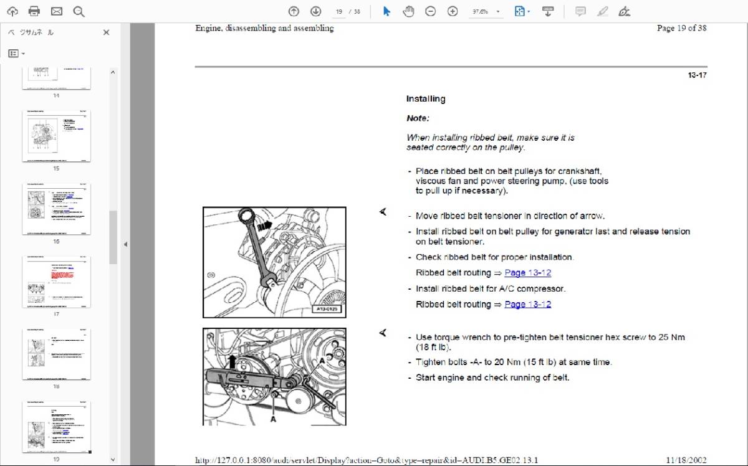Expand thumbnail panel options menu
Screen dimensions: 748x466
[x=16, y=54]
